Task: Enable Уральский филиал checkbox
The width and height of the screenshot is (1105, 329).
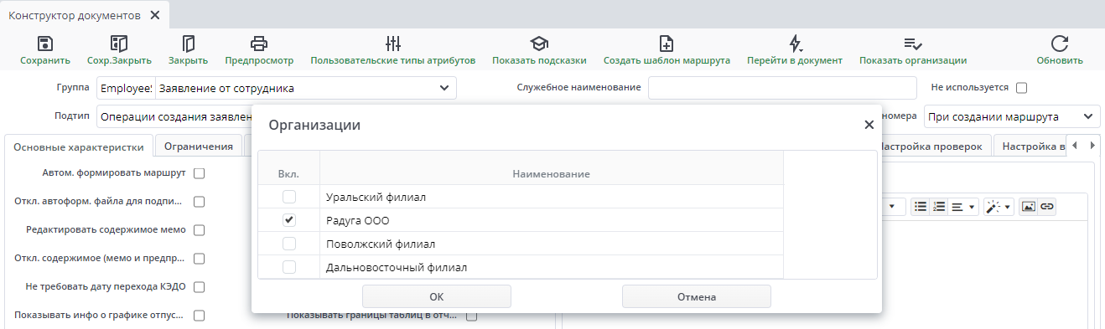Action: (x=289, y=197)
